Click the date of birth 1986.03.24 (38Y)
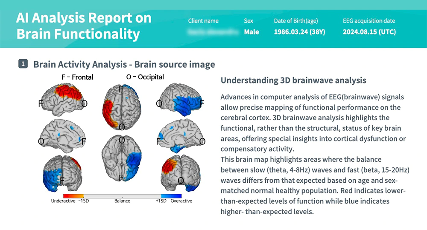427x230 pixels. coord(299,32)
